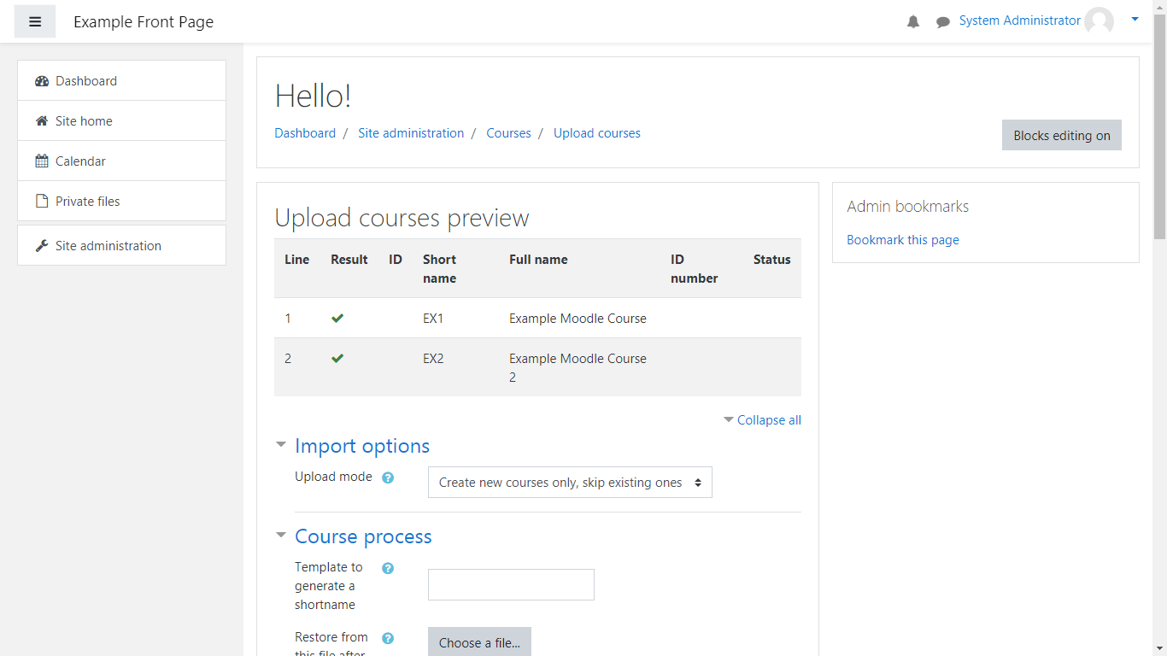Focus the shortname template text field
1167x656 pixels.
pos(511,585)
